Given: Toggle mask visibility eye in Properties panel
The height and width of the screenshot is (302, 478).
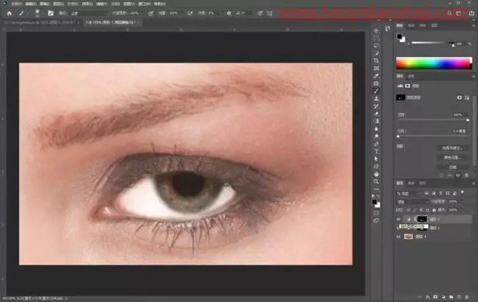Looking at the screenshot, I should click(x=458, y=175).
